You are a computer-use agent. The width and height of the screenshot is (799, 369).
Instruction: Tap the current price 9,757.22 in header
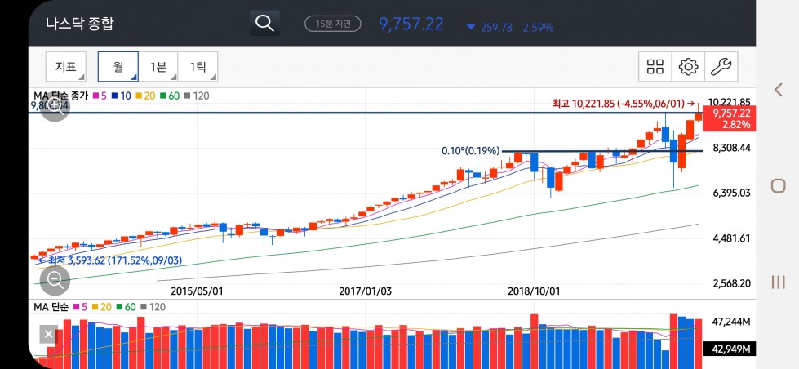[x=411, y=24]
